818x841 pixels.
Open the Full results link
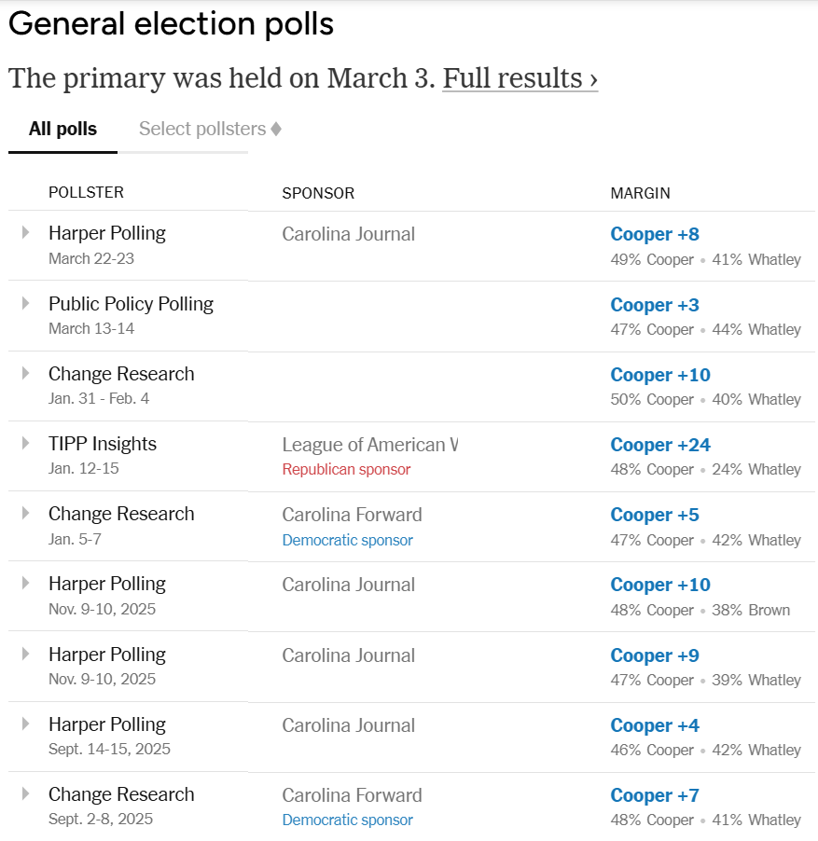[x=520, y=78]
